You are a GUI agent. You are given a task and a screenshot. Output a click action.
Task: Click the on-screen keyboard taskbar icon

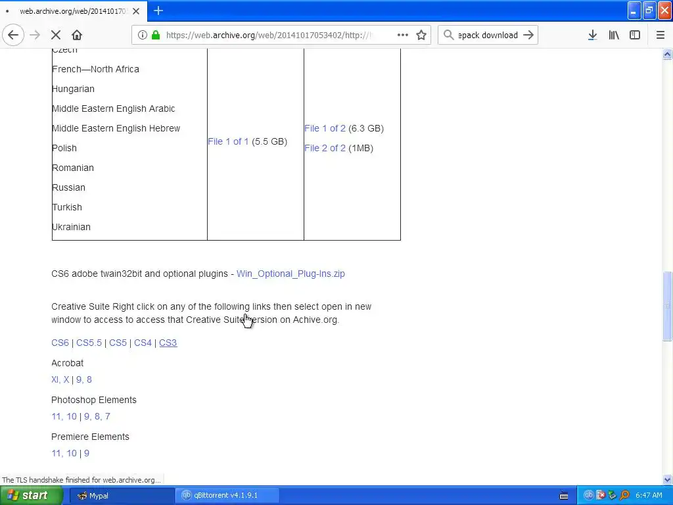point(564,496)
